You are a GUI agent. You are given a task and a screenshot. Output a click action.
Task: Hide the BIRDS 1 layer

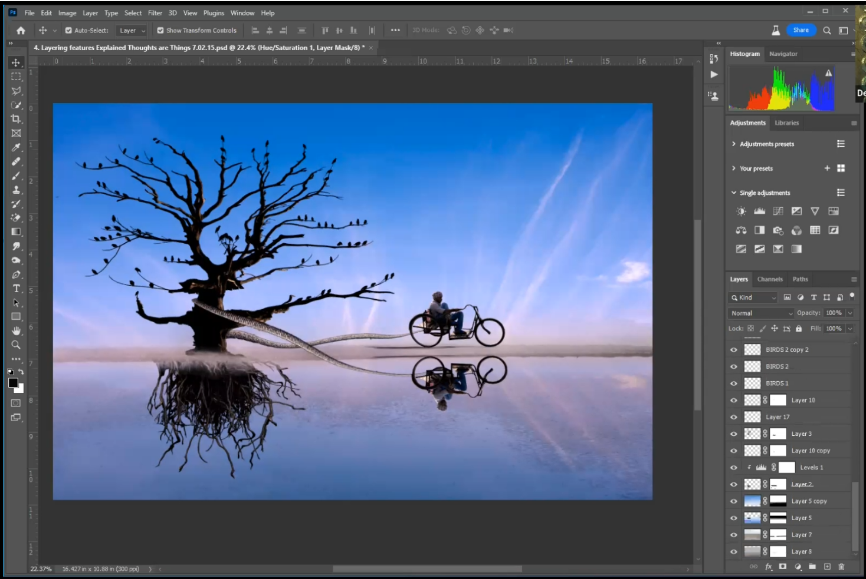[x=734, y=383]
